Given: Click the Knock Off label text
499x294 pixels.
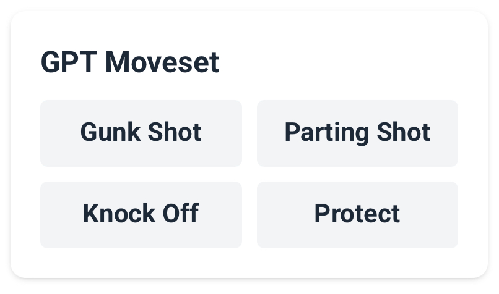Looking at the screenshot, I should pos(141,213).
